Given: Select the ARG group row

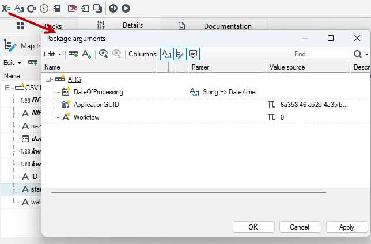Looking at the screenshot, I should pos(74,79).
